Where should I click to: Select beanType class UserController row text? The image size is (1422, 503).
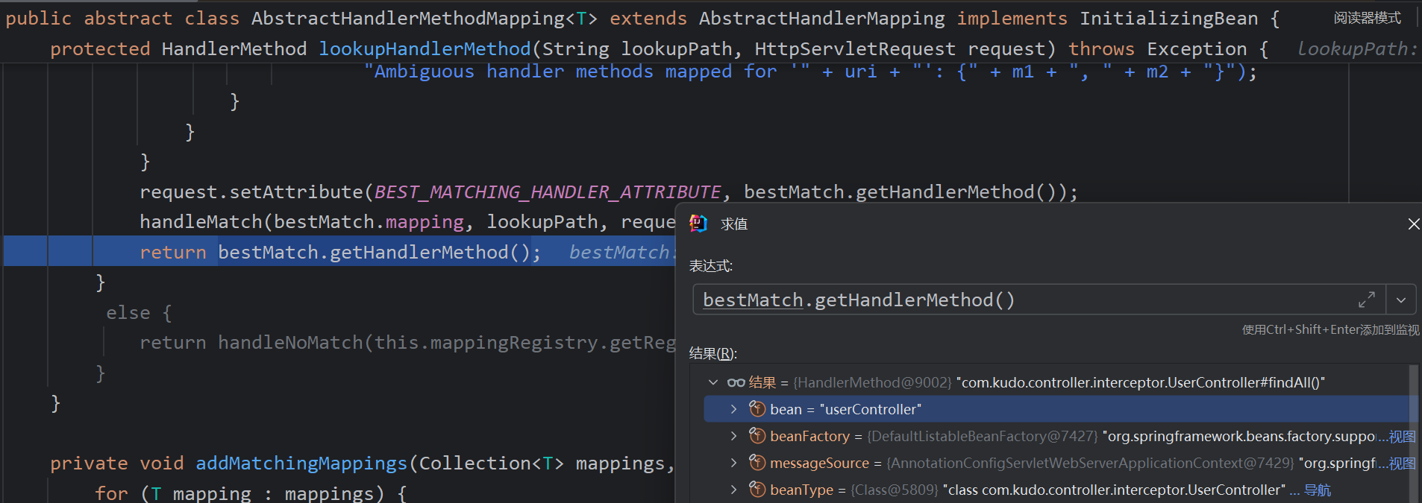1027,490
